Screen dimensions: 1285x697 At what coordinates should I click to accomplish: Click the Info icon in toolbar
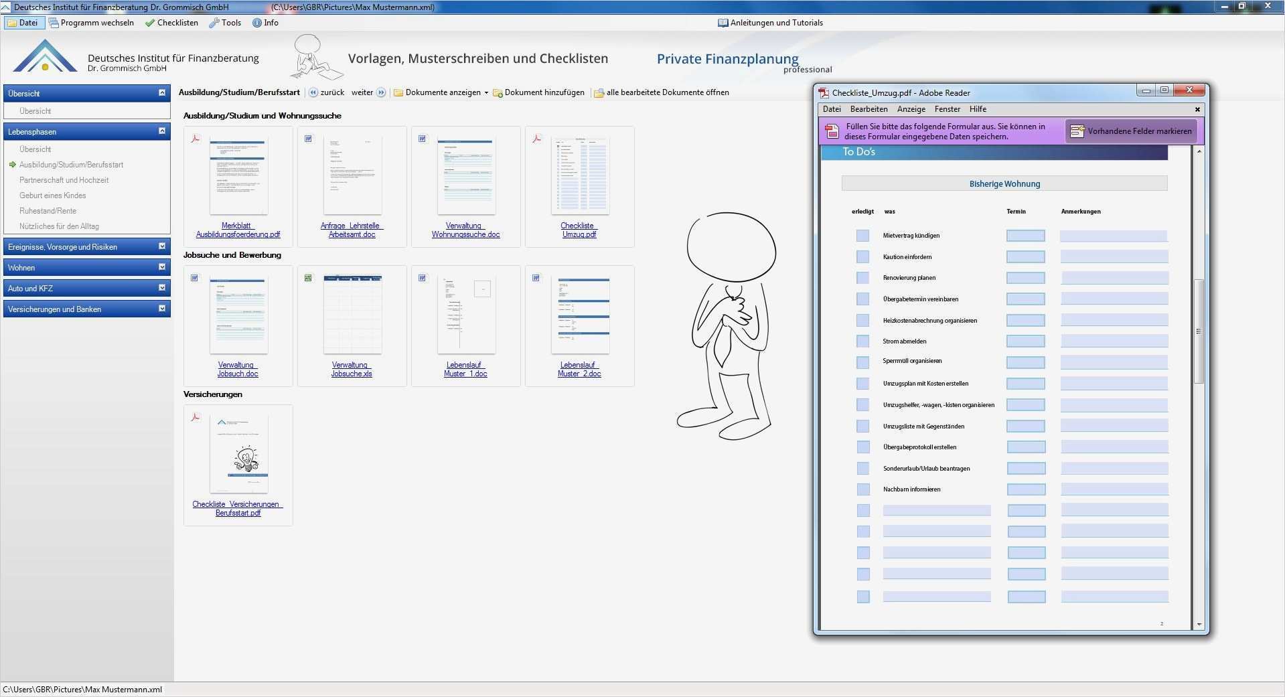(x=257, y=23)
